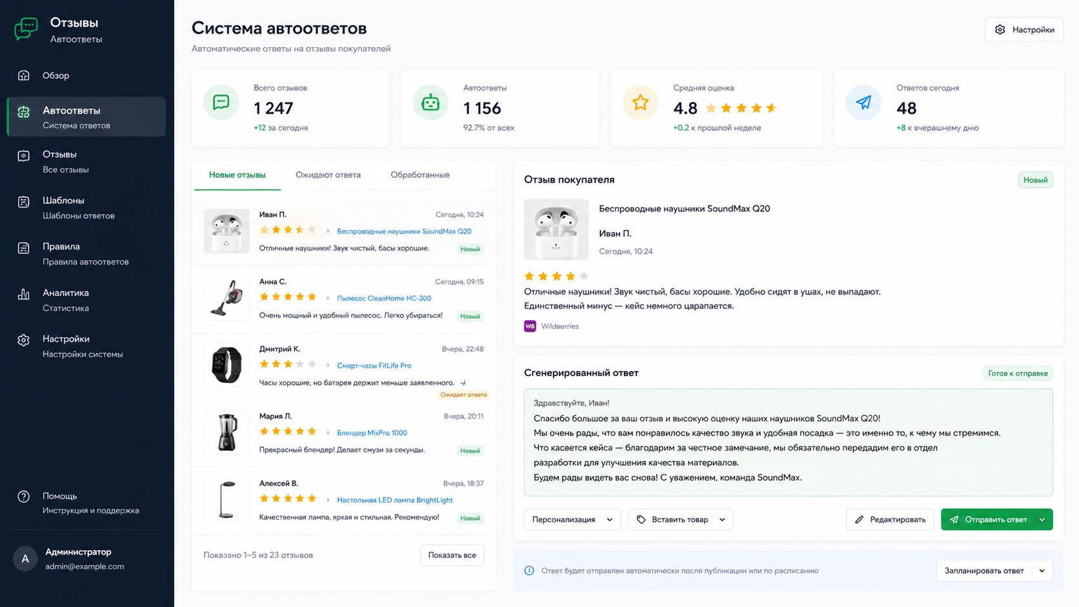The image size is (1079, 607).
Task: Open Беспроводные наушники SoundMax Q20 link
Action: tap(404, 231)
